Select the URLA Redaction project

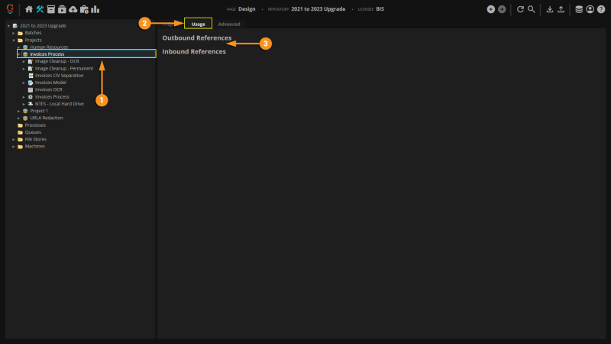(47, 118)
